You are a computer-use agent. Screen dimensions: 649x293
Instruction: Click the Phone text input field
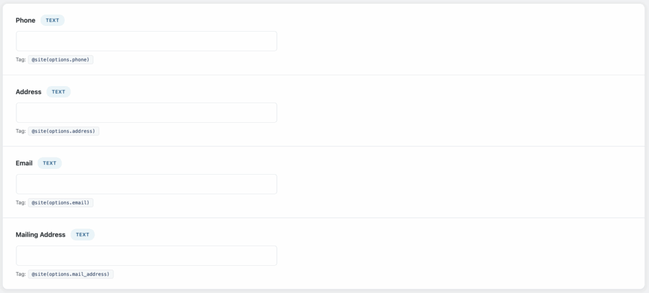[x=146, y=41]
